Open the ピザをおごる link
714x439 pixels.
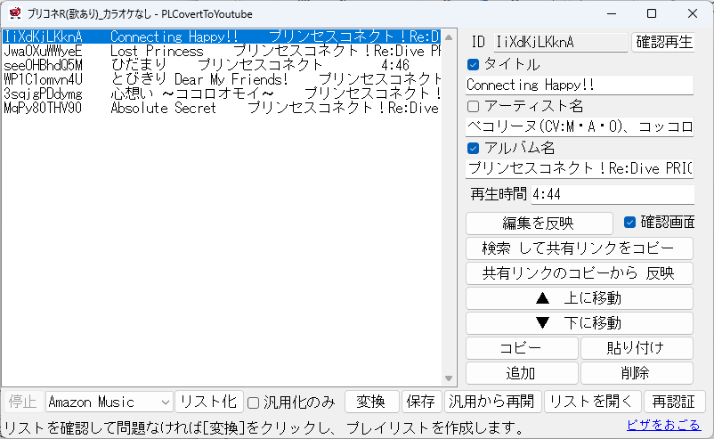663,425
